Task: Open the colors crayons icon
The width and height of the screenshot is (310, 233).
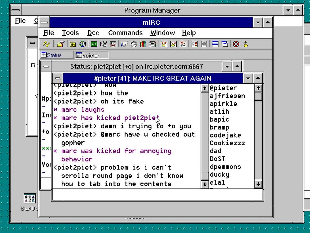Action: click(x=143, y=44)
